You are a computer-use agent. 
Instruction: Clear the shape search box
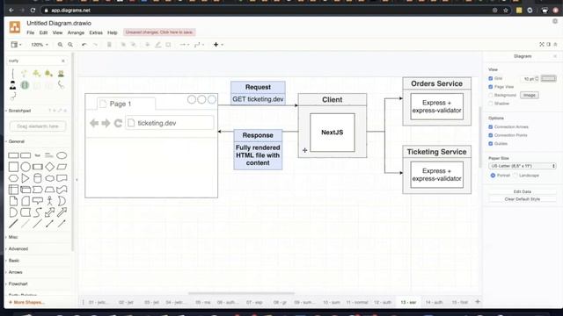pyautogui.click(x=63, y=61)
